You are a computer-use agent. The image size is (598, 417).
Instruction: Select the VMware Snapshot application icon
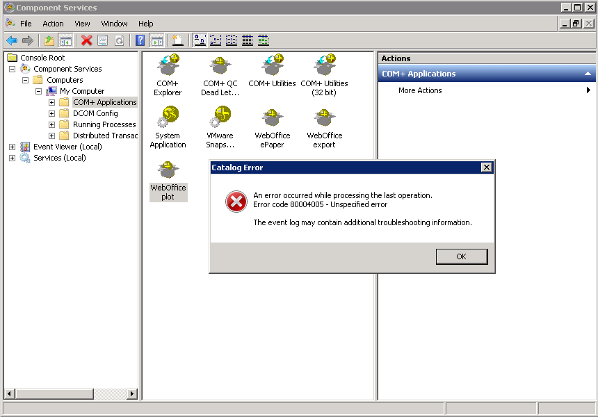(x=220, y=119)
